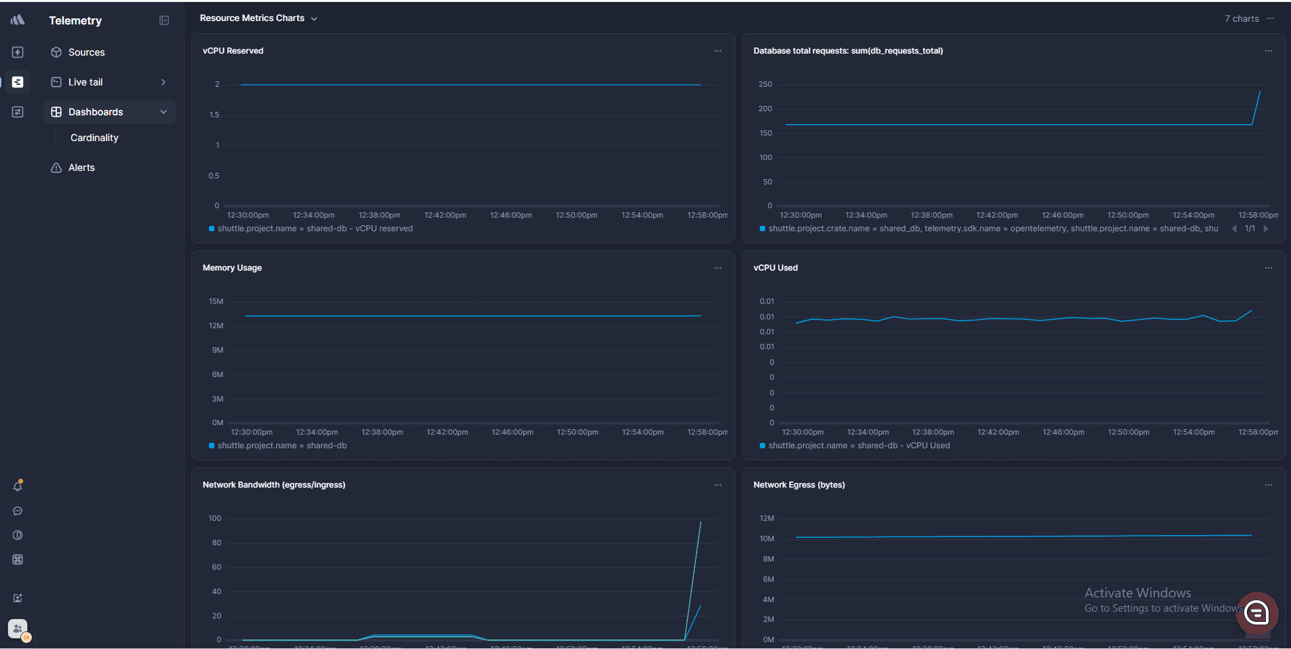Image resolution: width=1291 pixels, height=649 pixels.
Task: Collapse the Telemetry sidebar panel
Action: pos(164,20)
